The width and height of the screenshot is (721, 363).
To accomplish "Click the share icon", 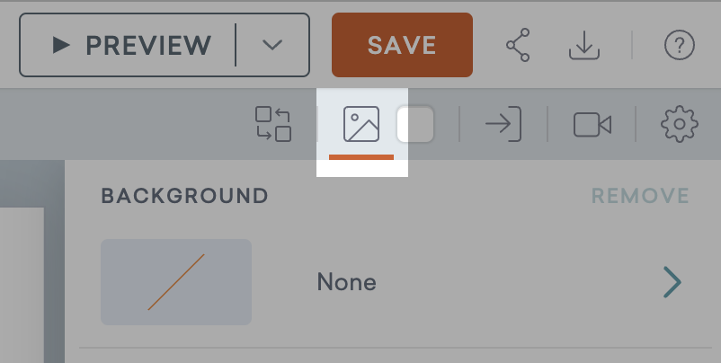I will tap(518, 45).
